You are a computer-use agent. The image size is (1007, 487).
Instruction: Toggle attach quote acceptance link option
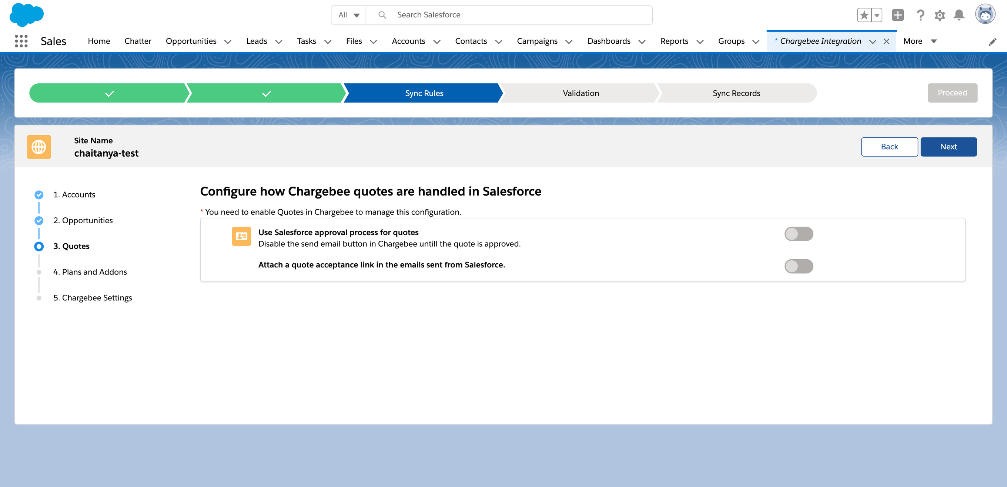[x=798, y=266]
